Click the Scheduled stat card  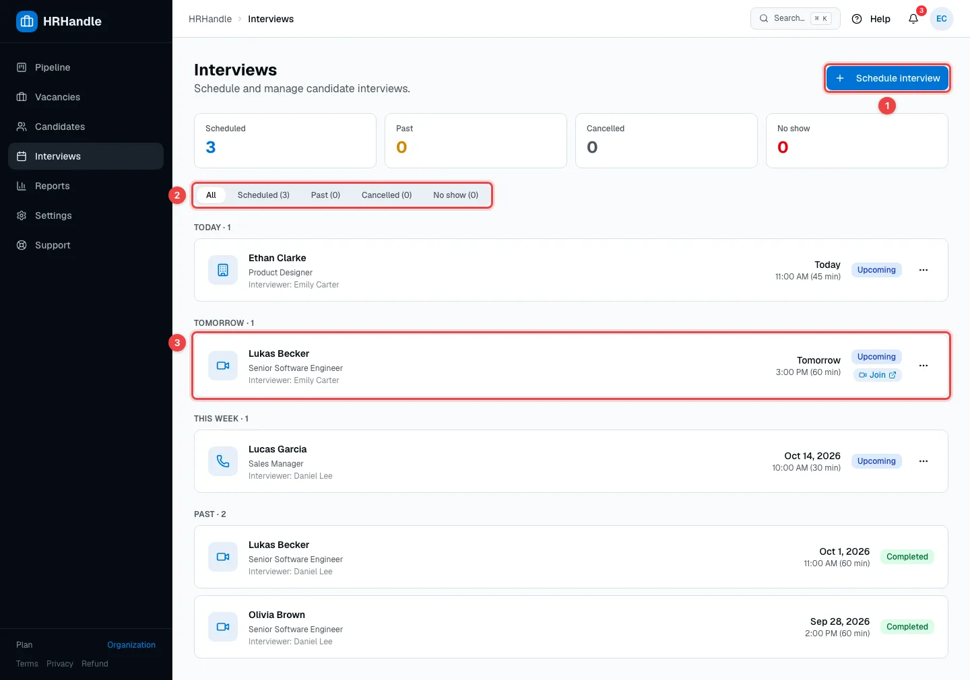pos(285,141)
